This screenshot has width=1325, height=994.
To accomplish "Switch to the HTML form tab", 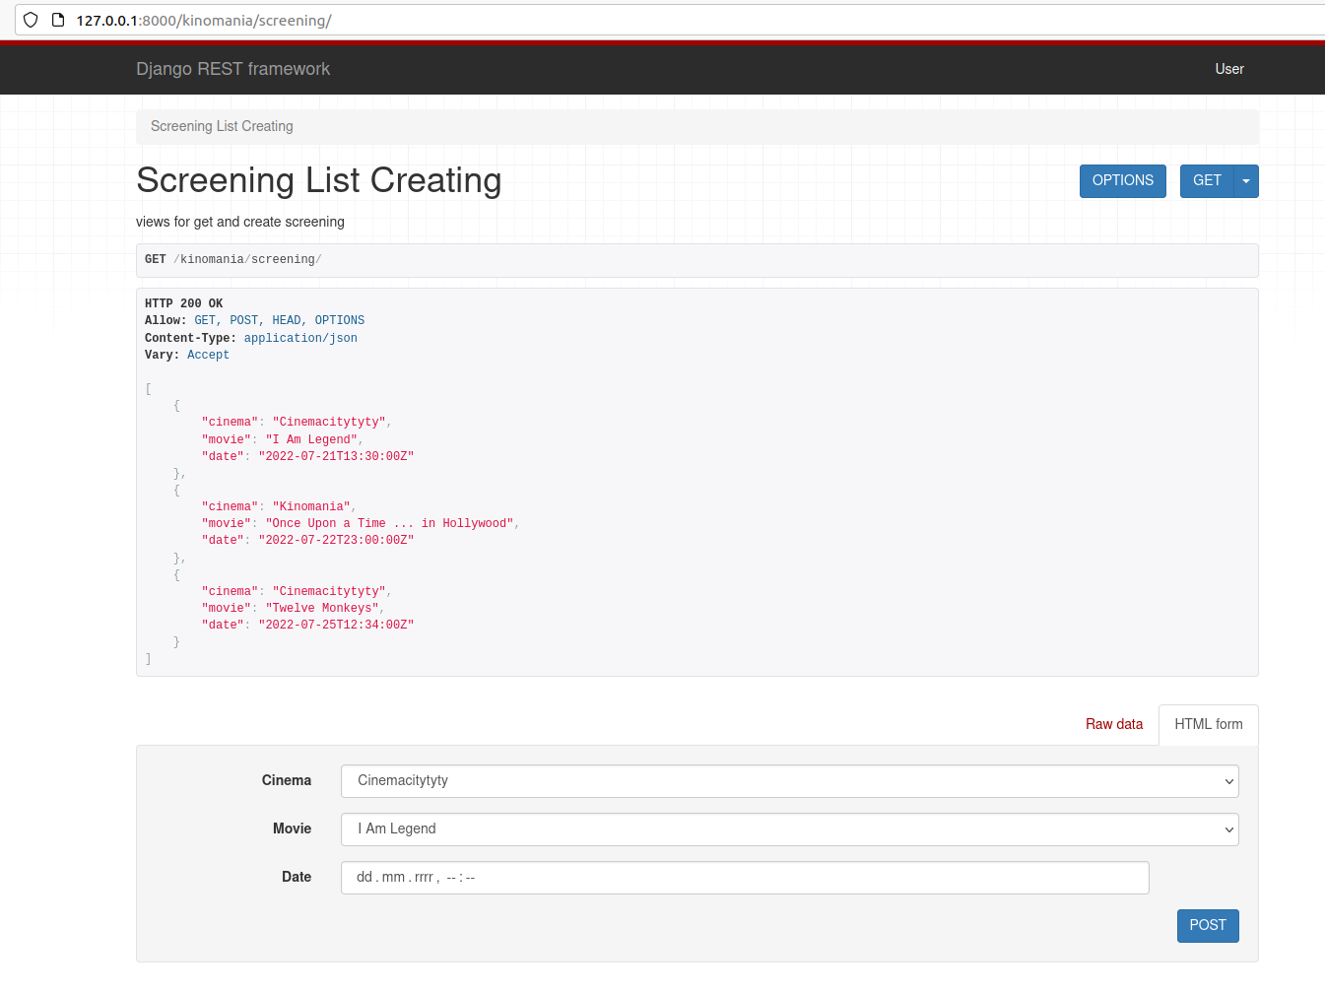I will pos(1209,724).
